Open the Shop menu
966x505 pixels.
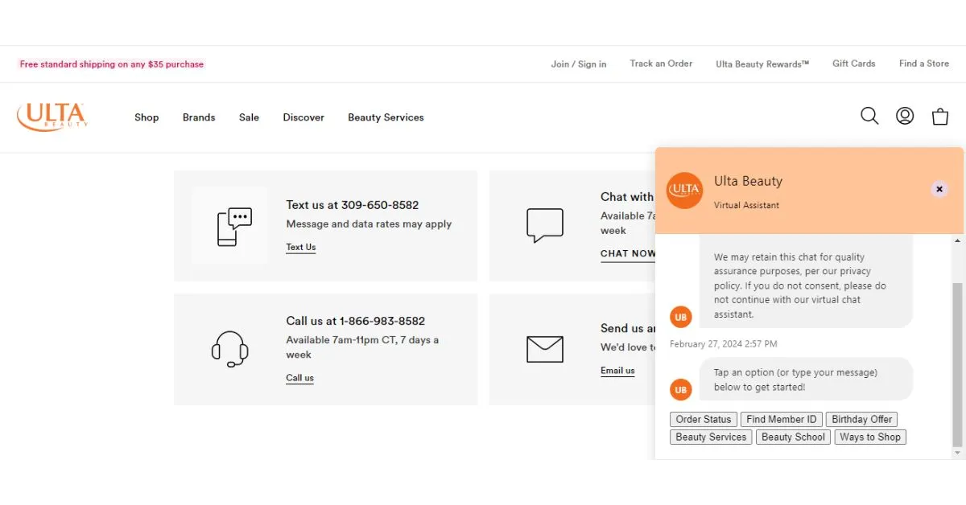pos(147,117)
